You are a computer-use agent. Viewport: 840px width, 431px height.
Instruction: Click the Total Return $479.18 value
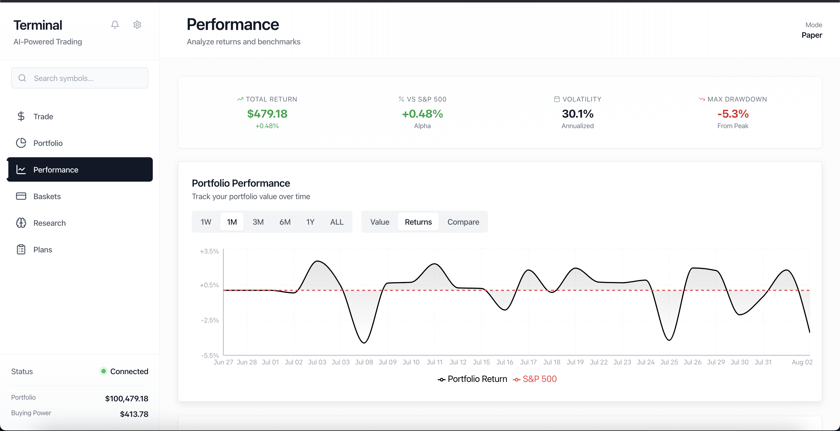click(267, 114)
